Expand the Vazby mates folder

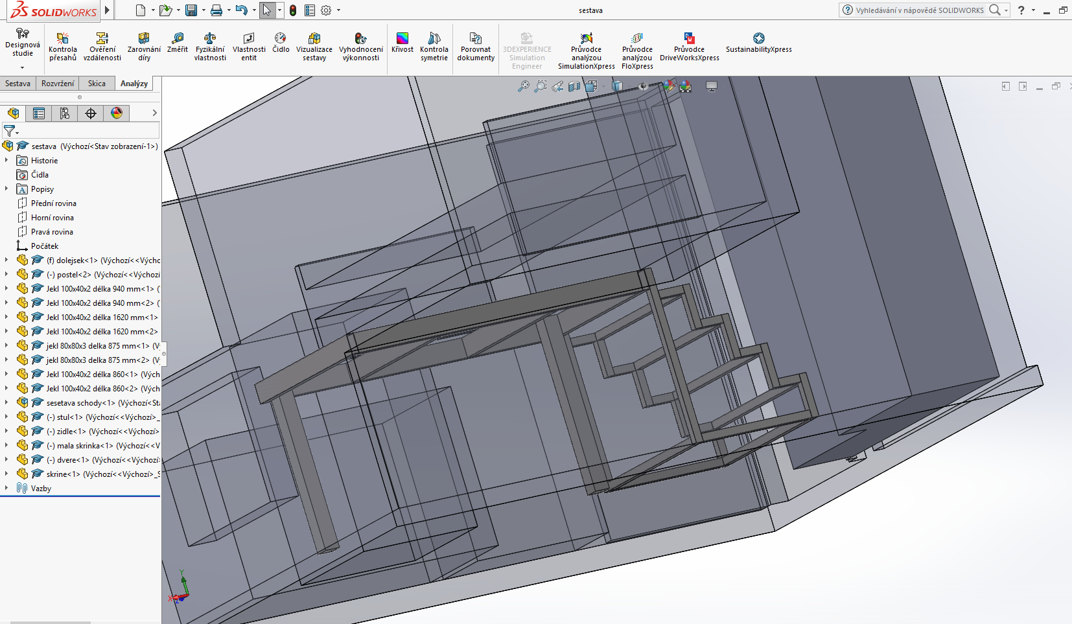pos(6,488)
